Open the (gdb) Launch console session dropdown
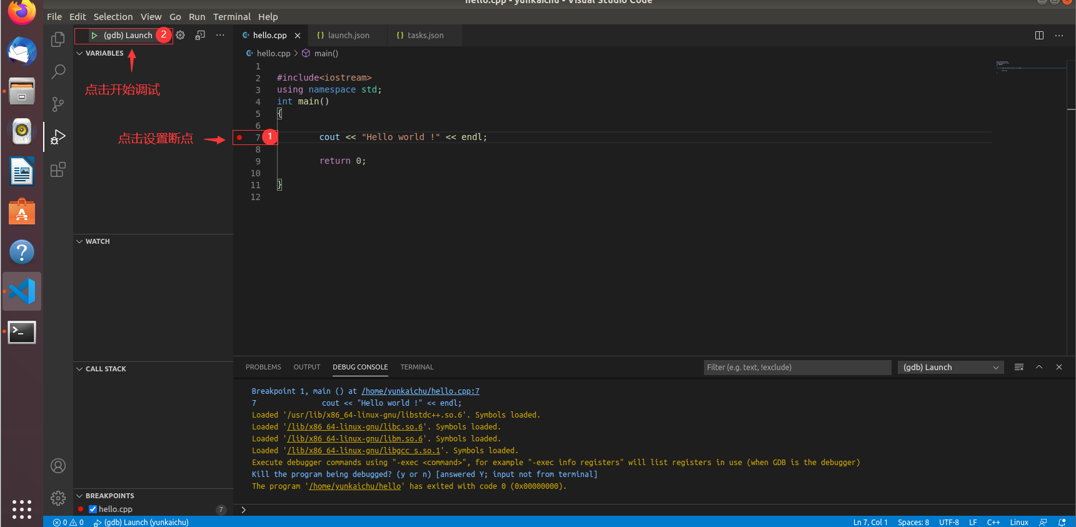Viewport: 1076px width, 527px height. click(951, 368)
